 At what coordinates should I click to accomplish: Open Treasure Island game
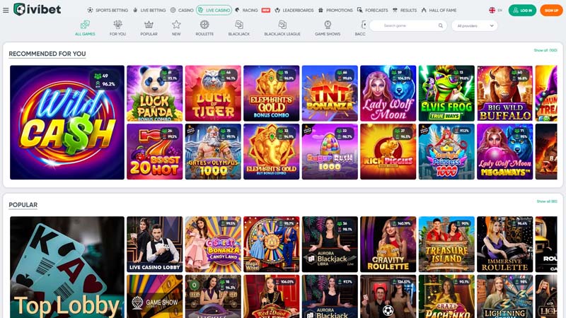(446, 244)
